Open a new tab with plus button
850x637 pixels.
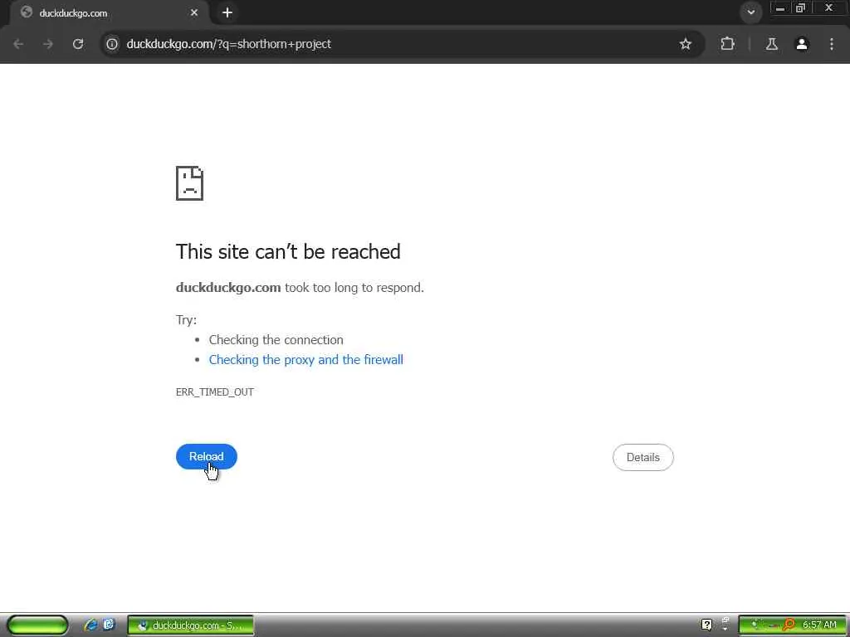tap(227, 12)
